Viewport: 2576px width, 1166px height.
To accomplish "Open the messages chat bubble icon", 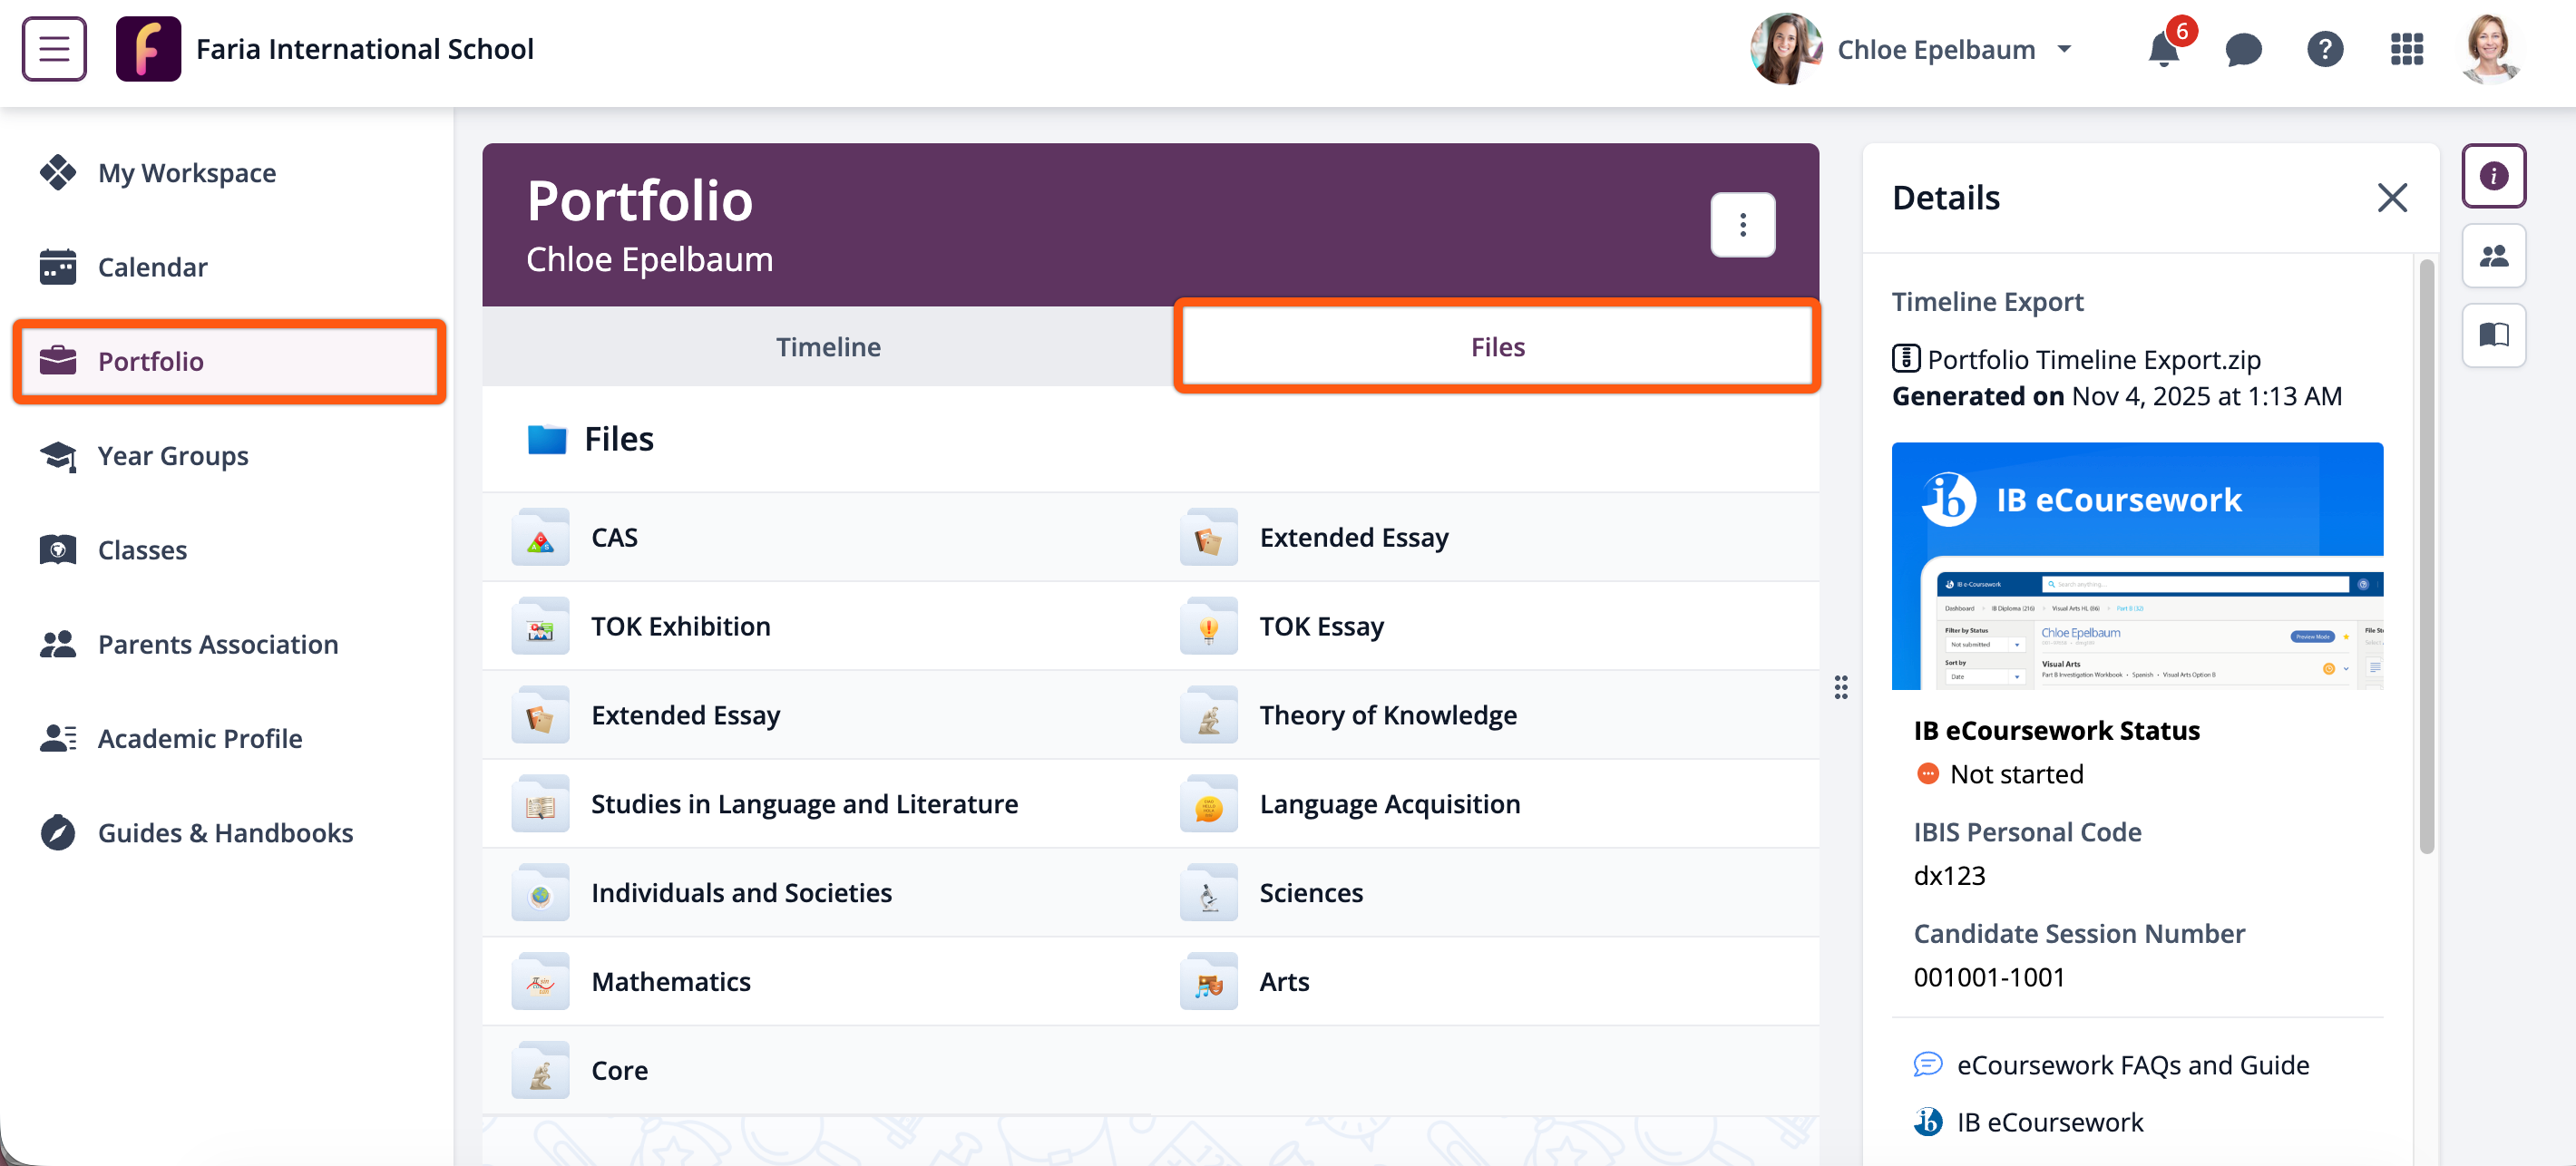I will [2243, 49].
